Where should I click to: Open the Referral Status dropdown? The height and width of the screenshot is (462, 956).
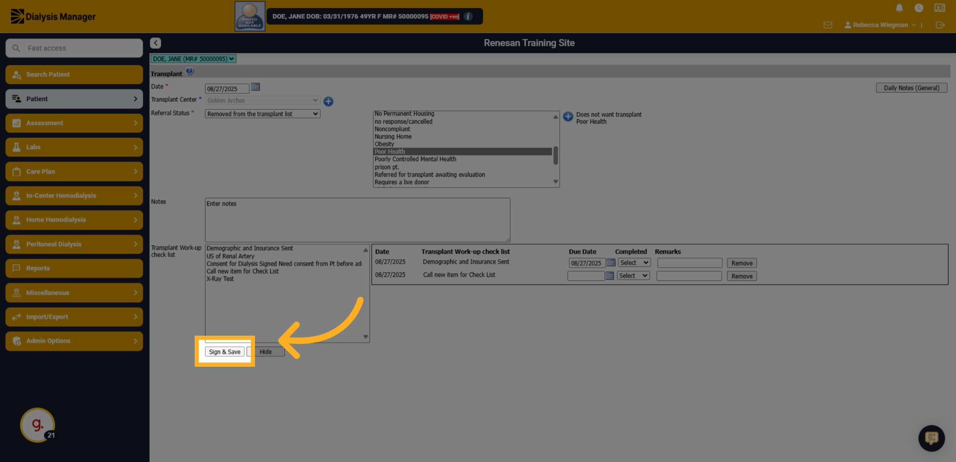click(263, 114)
